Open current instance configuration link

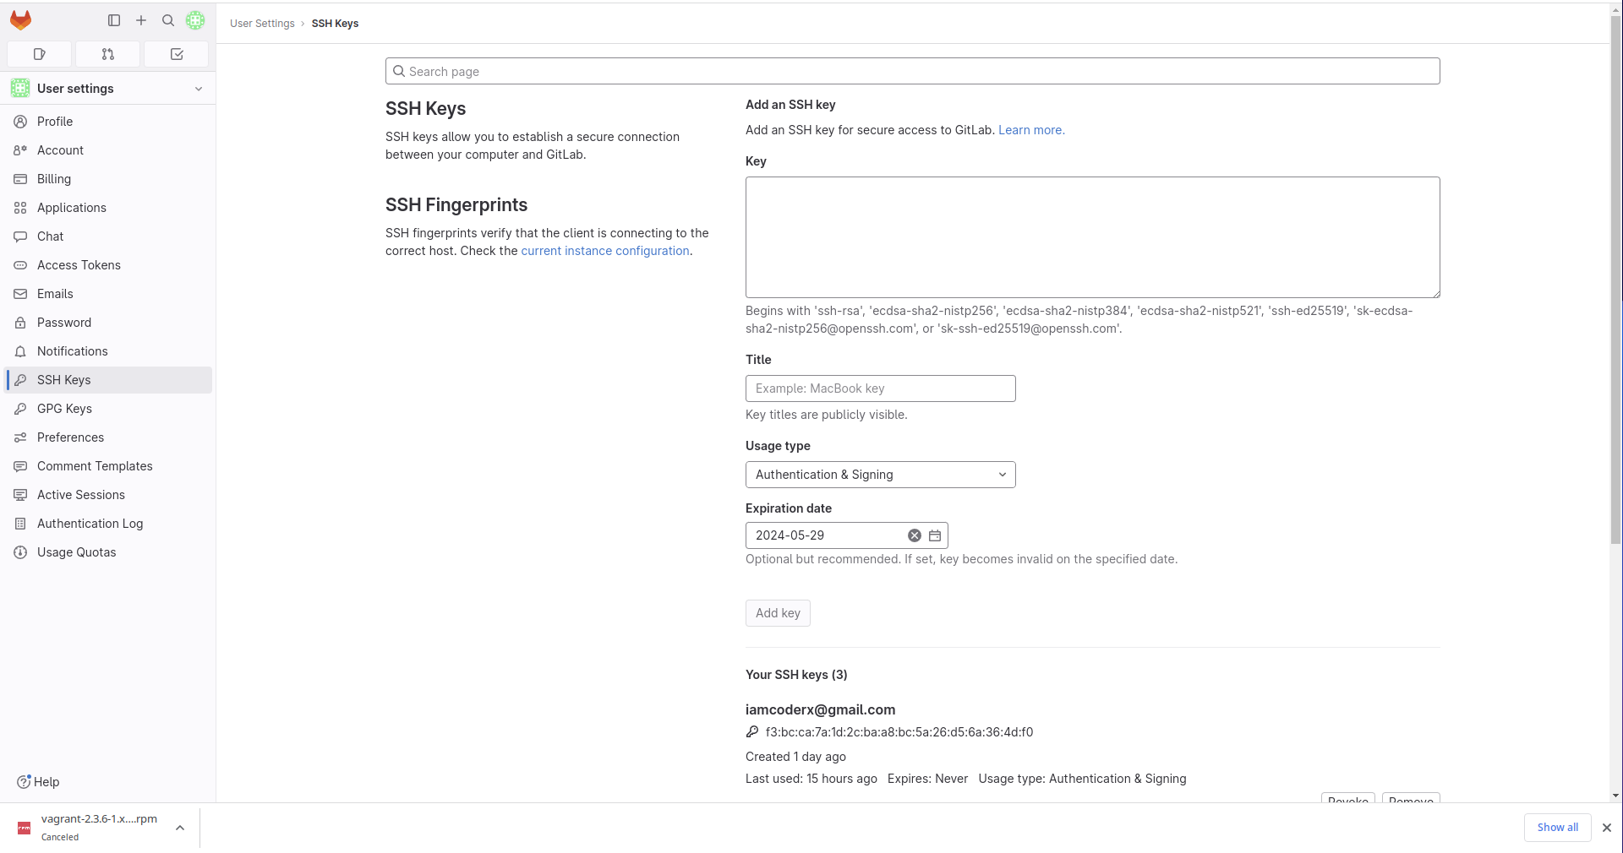click(x=605, y=251)
